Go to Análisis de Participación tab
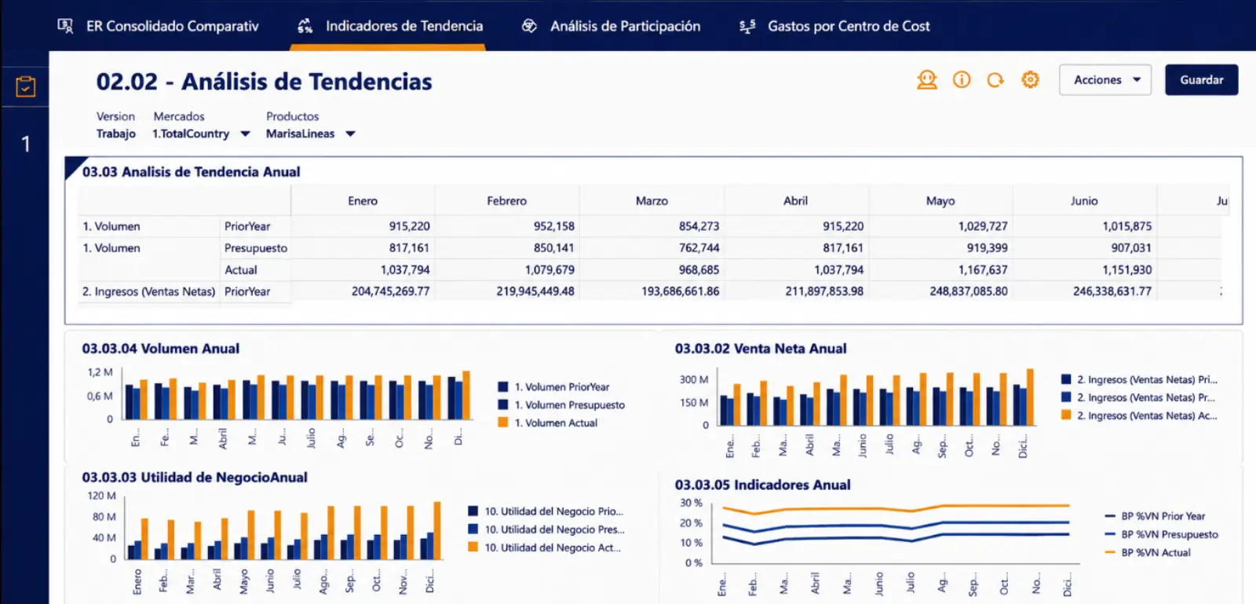The image size is (1256, 604). tap(612, 26)
